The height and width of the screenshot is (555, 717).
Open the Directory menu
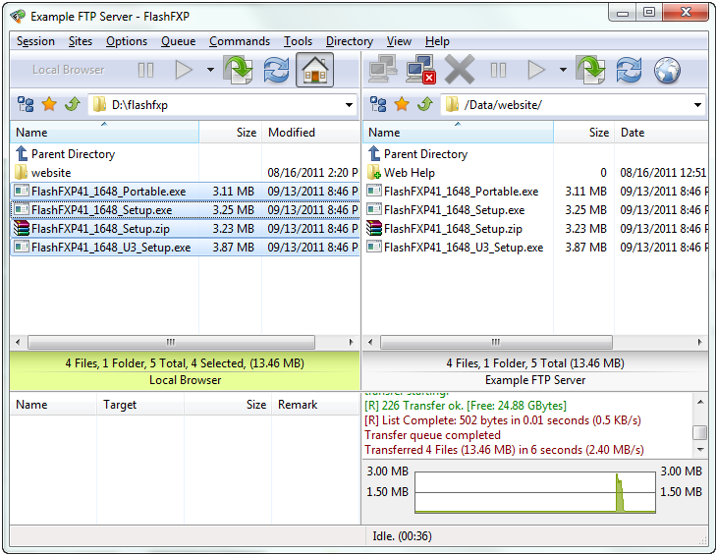point(350,41)
